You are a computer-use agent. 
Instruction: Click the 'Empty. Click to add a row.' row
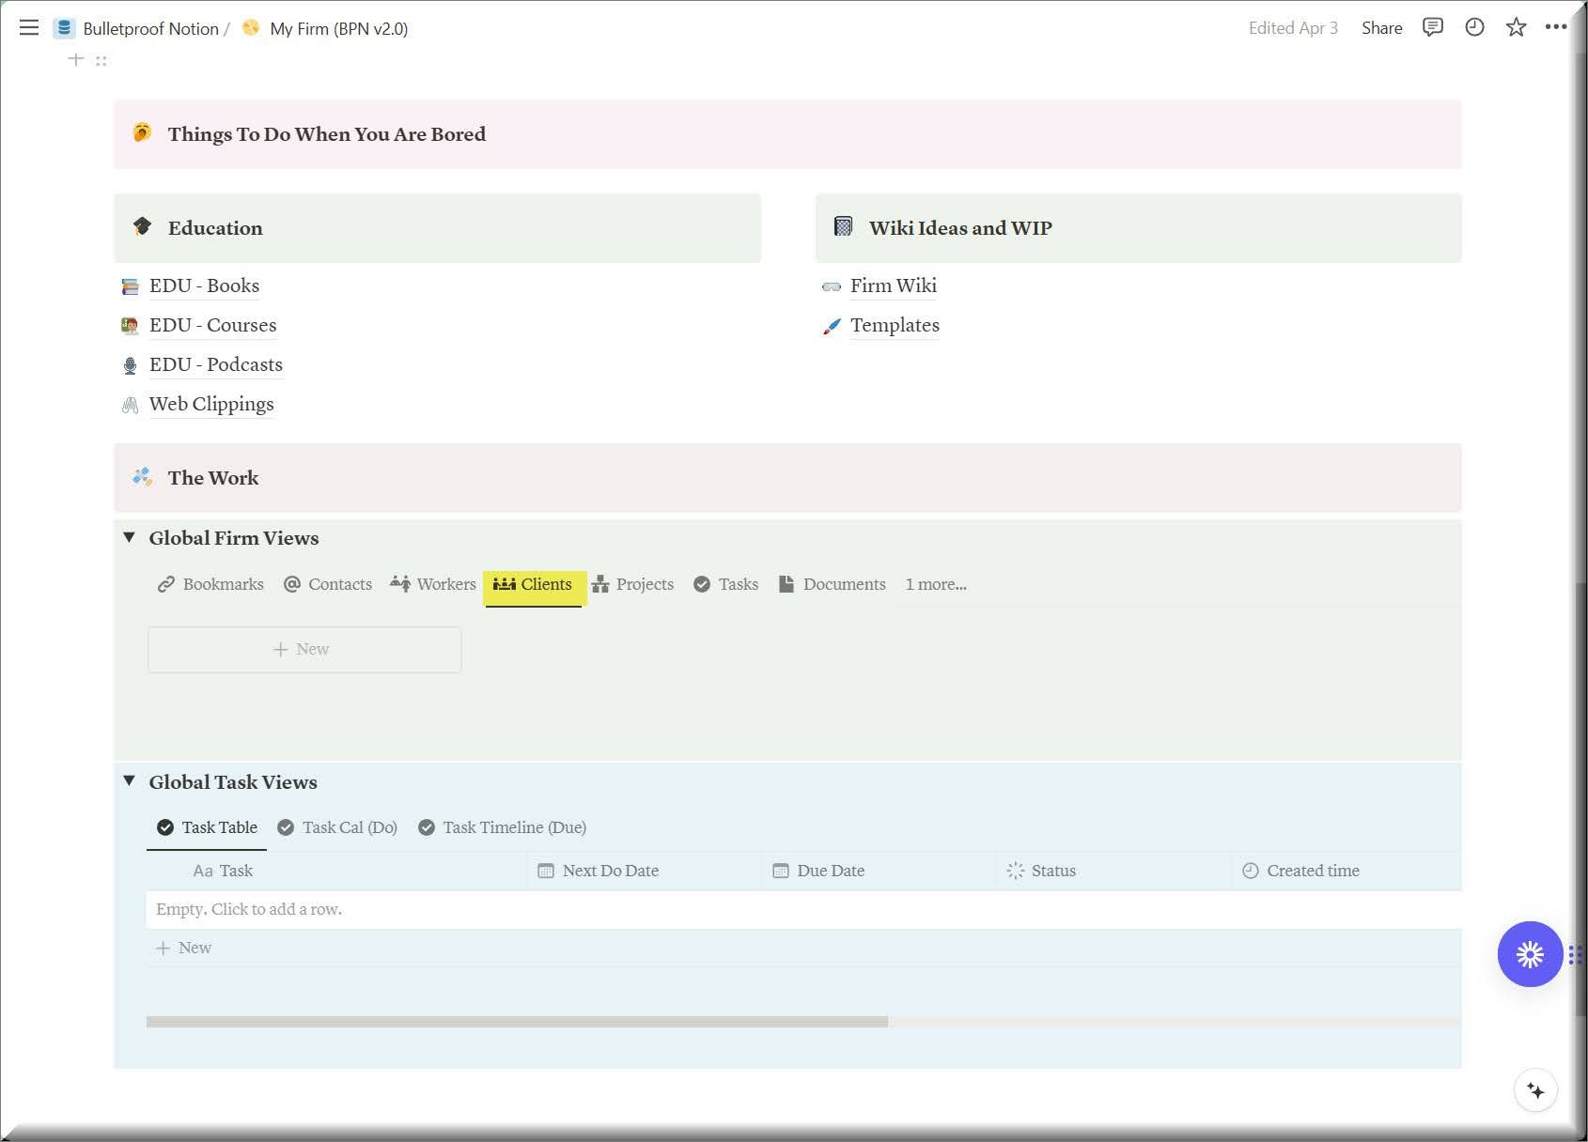pyautogui.click(x=804, y=909)
